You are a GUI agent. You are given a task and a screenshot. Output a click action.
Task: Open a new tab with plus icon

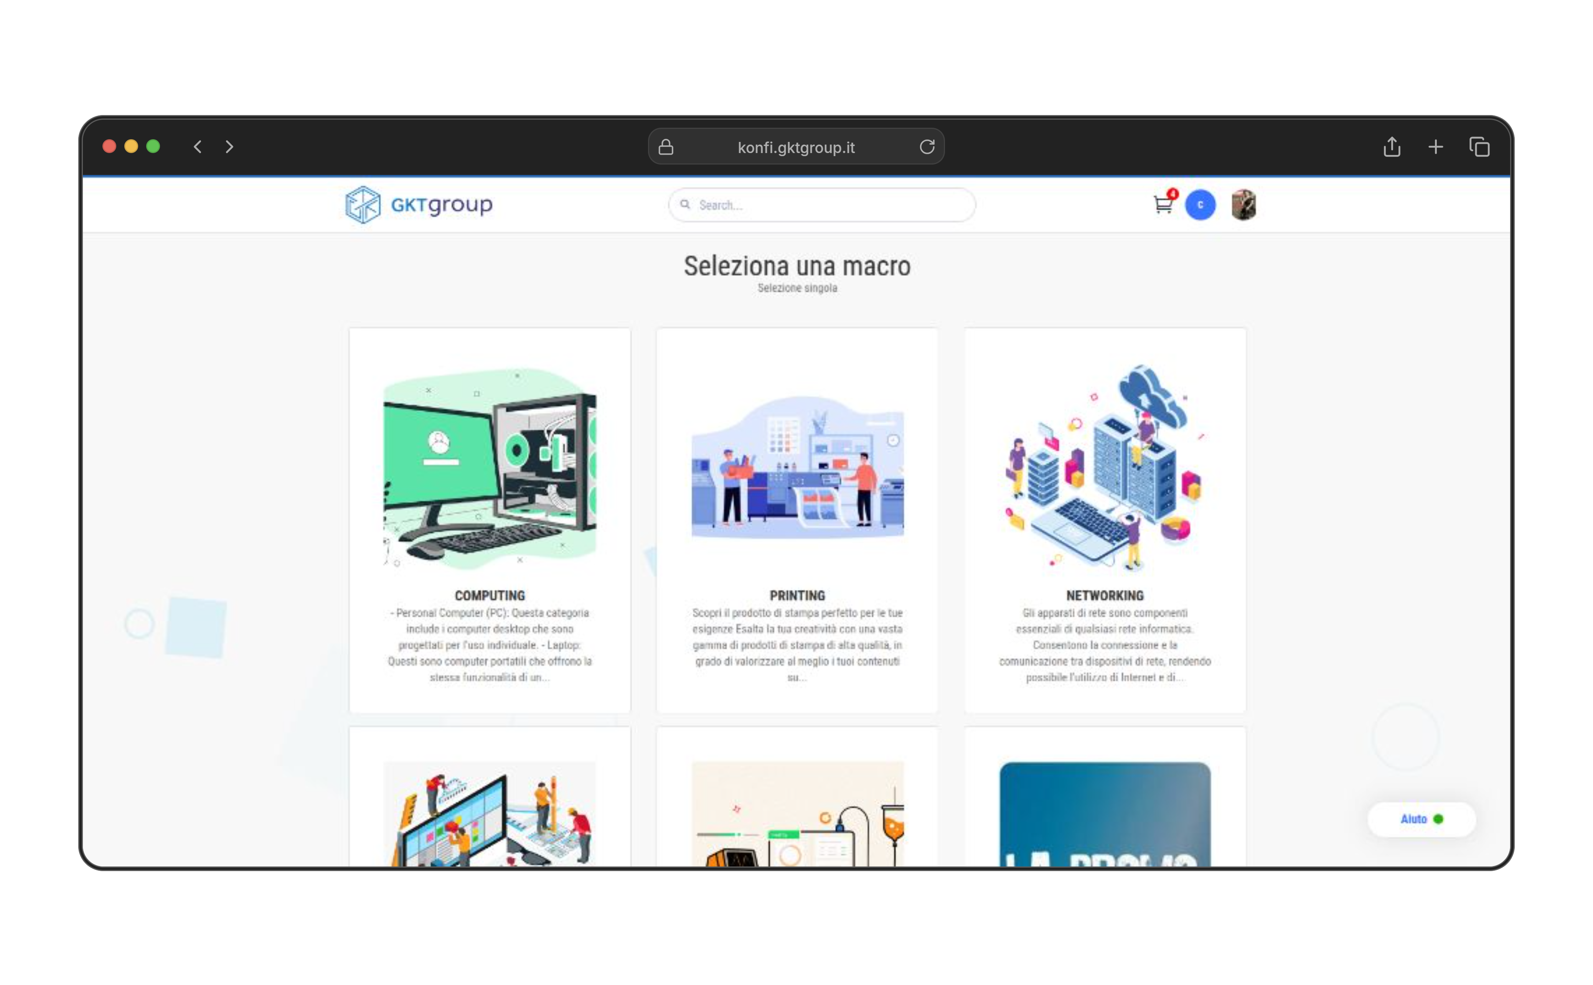(1435, 147)
